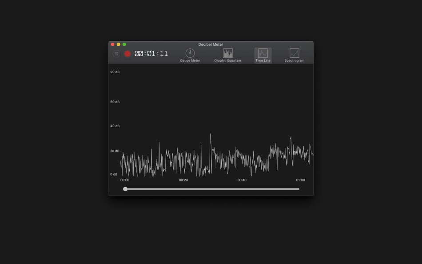
Task: Click the 01:00 time axis label
Action: click(x=301, y=180)
